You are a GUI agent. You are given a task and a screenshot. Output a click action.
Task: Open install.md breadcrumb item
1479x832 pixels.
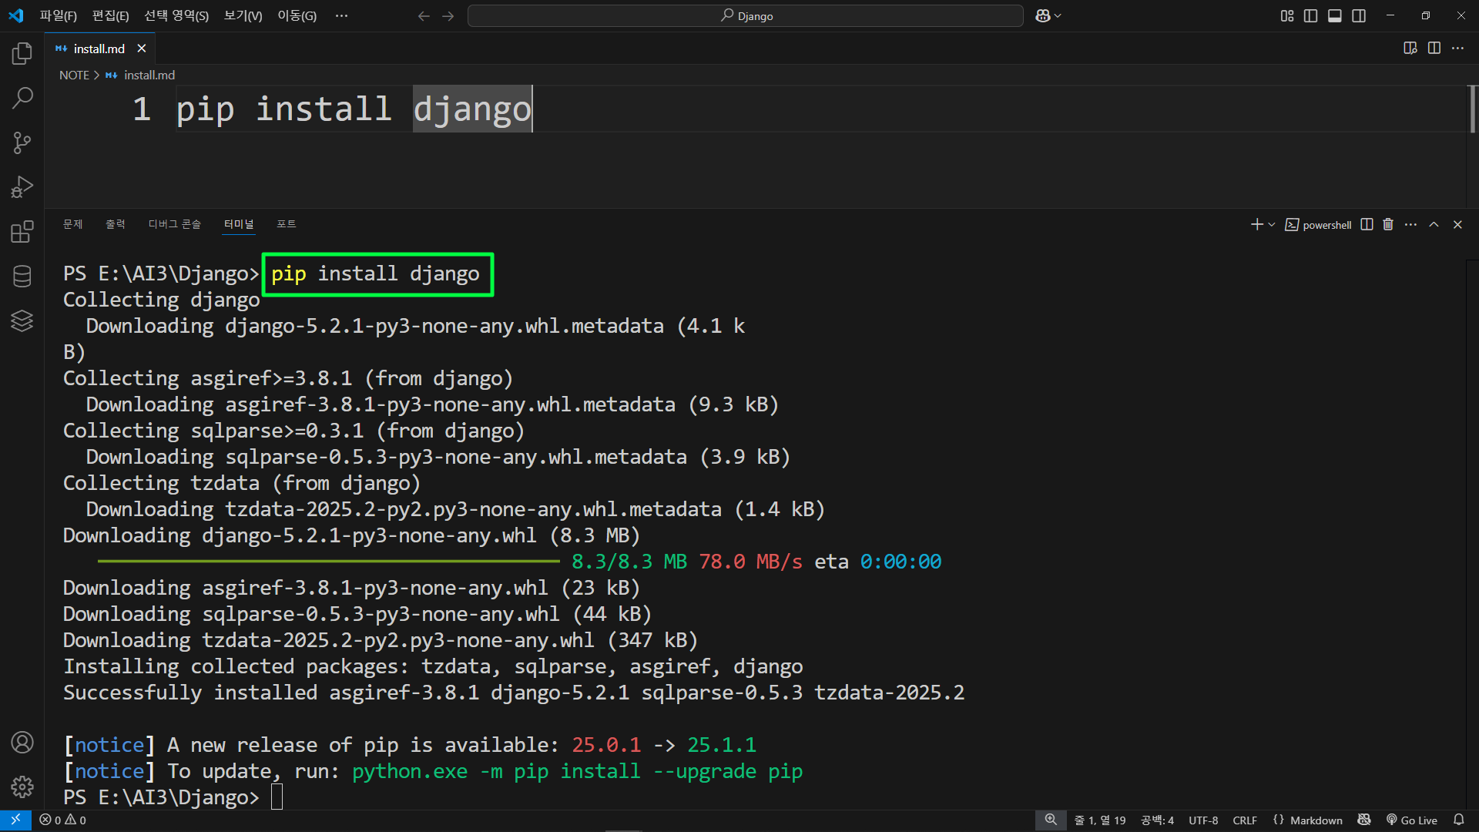click(149, 75)
